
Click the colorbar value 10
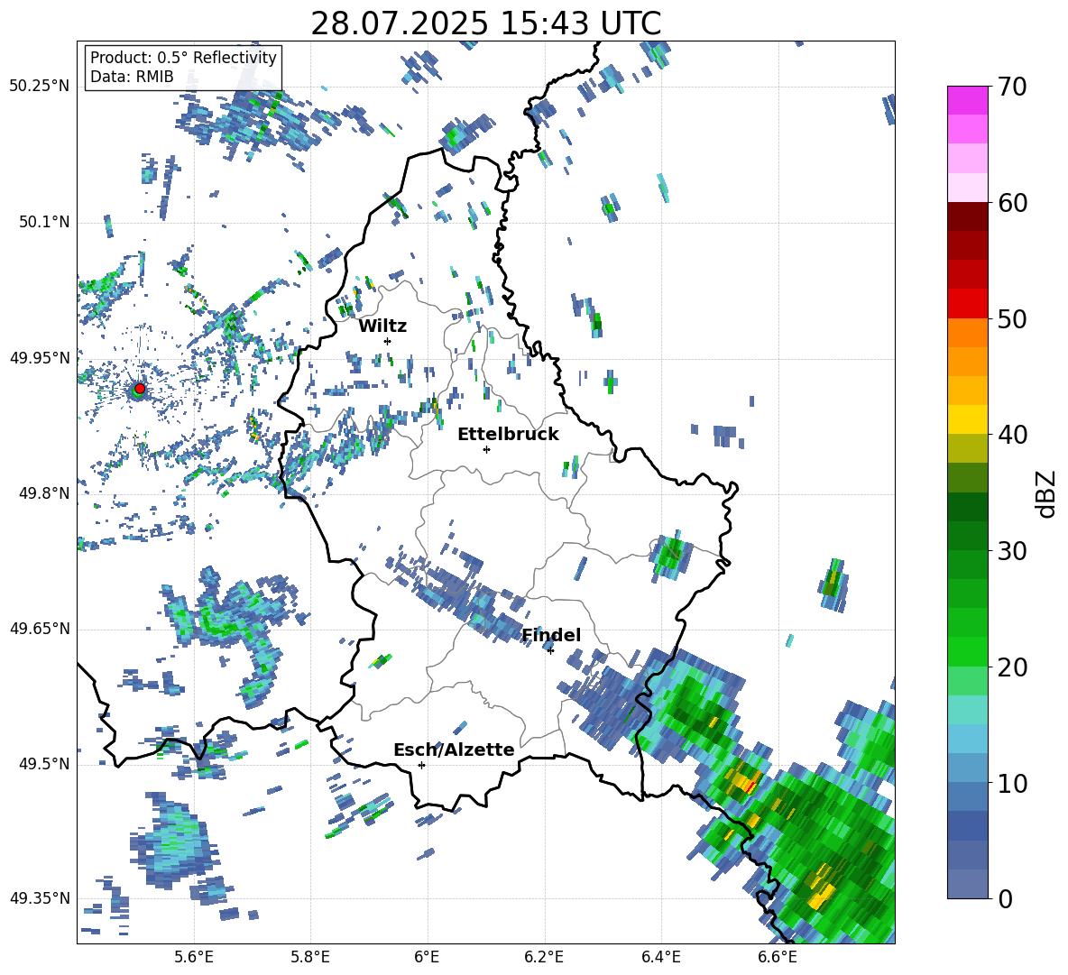point(1012,783)
